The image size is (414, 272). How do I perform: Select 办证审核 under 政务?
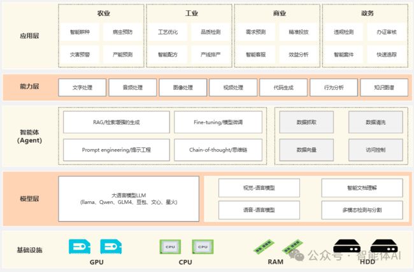386,32
